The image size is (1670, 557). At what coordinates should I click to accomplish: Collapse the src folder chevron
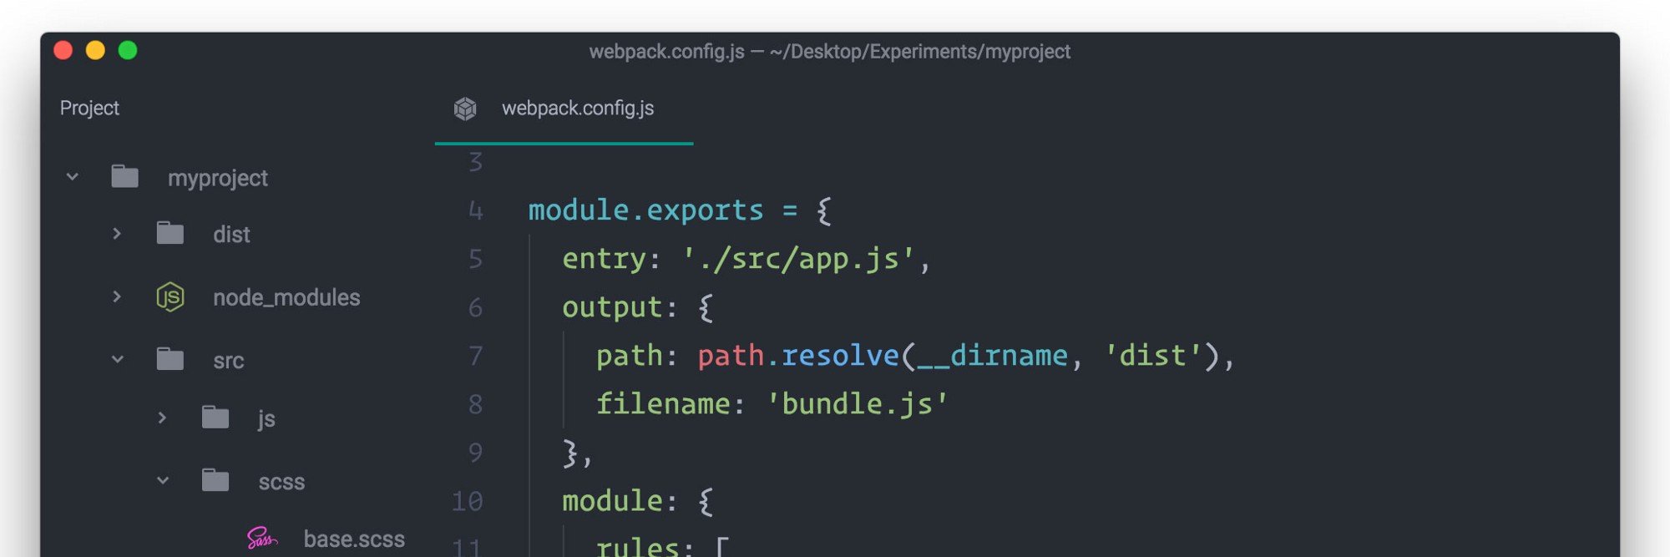tap(118, 359)
